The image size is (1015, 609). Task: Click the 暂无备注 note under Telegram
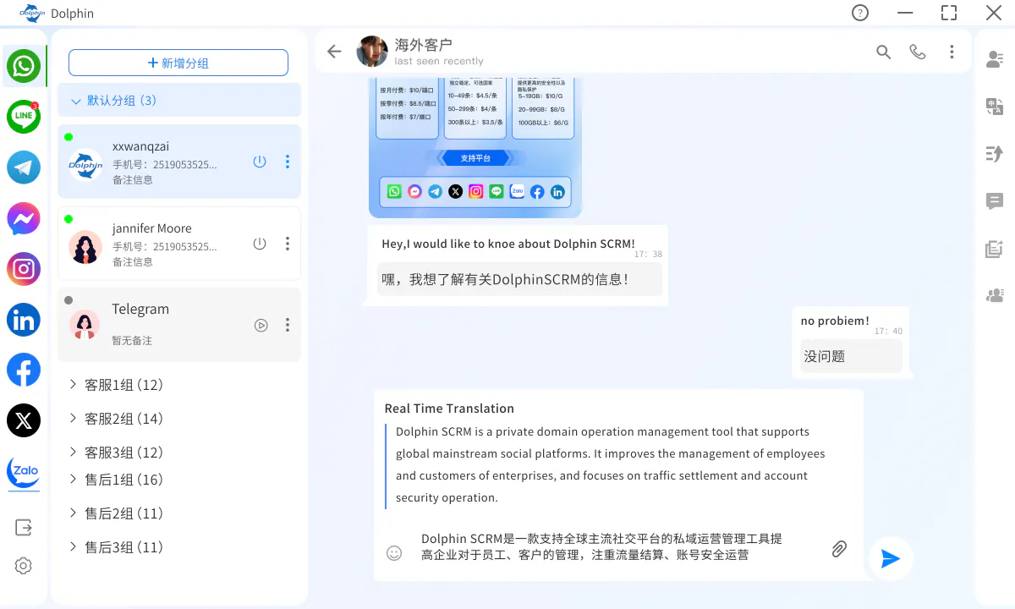pyautogui.click(x=133, y=340)
